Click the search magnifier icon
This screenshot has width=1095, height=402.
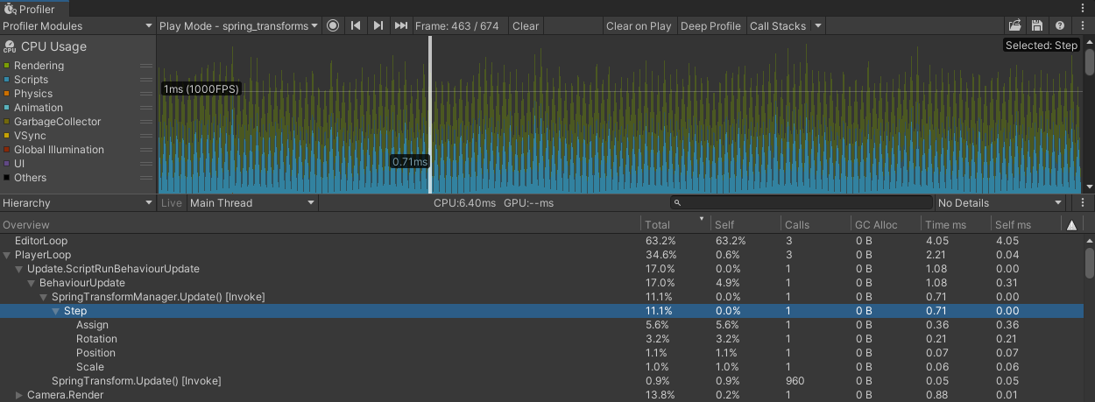[678, 203]
